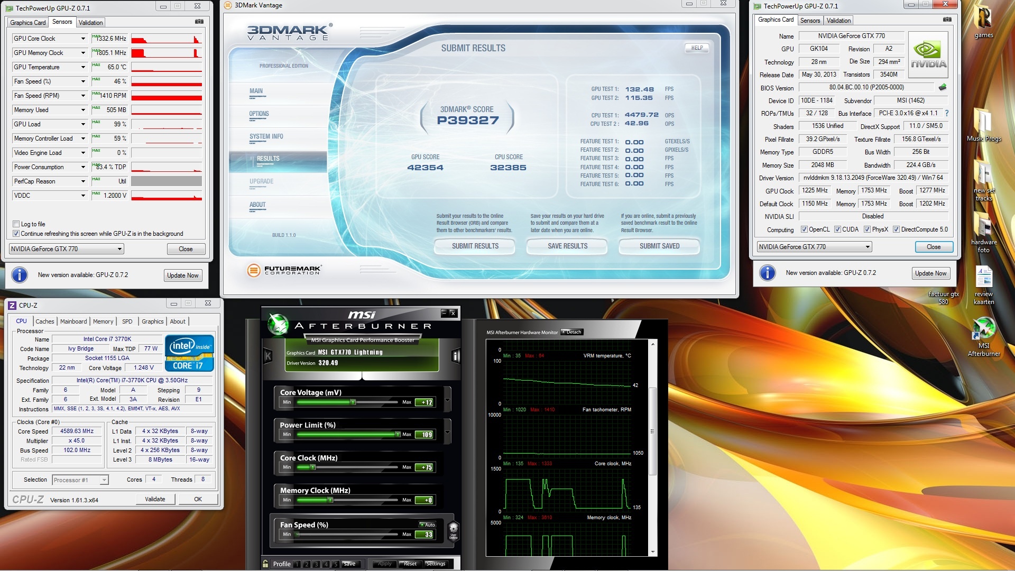
Task: Toggle the profile lock icon in Afterburner
Action: click(265, 564)
